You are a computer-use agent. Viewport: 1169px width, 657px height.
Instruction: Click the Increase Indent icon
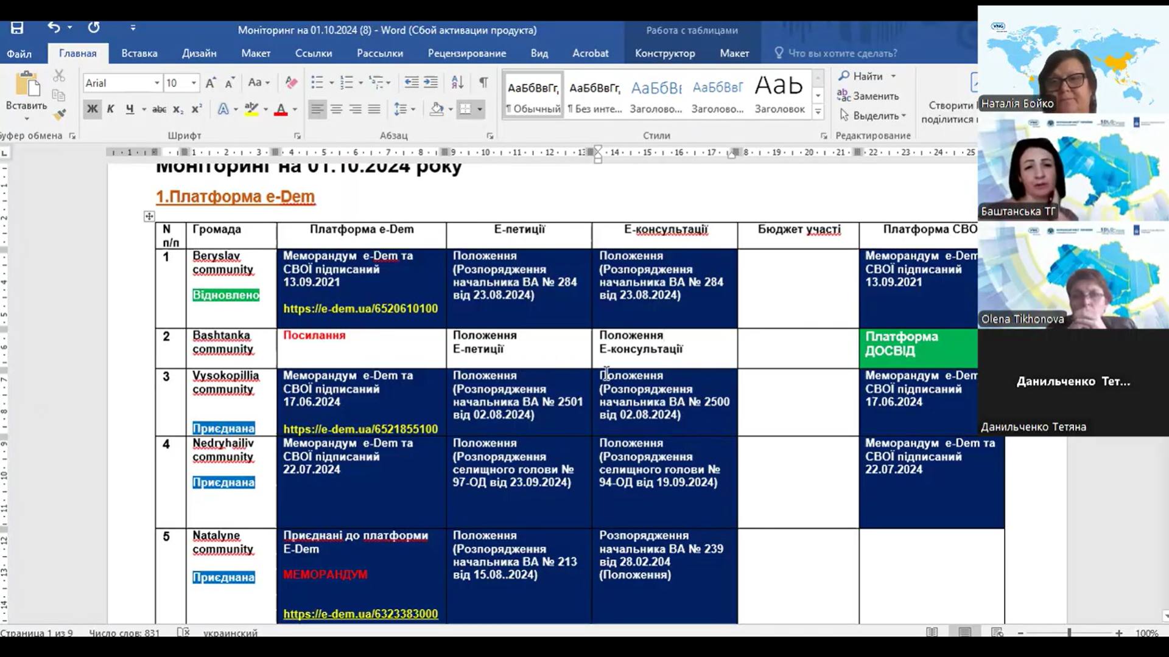pyautogui.click(x=431, y=83)
